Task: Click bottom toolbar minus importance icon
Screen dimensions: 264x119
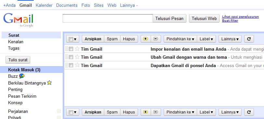Action: (x=156, y=112)
